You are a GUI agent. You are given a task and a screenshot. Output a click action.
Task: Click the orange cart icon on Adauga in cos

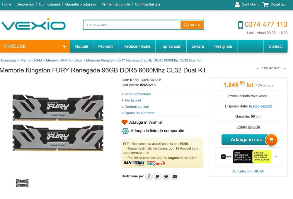click(271, 140)
